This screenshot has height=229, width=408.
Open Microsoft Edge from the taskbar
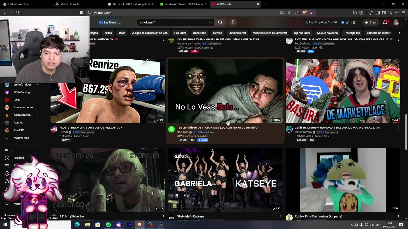coord(77,225)
